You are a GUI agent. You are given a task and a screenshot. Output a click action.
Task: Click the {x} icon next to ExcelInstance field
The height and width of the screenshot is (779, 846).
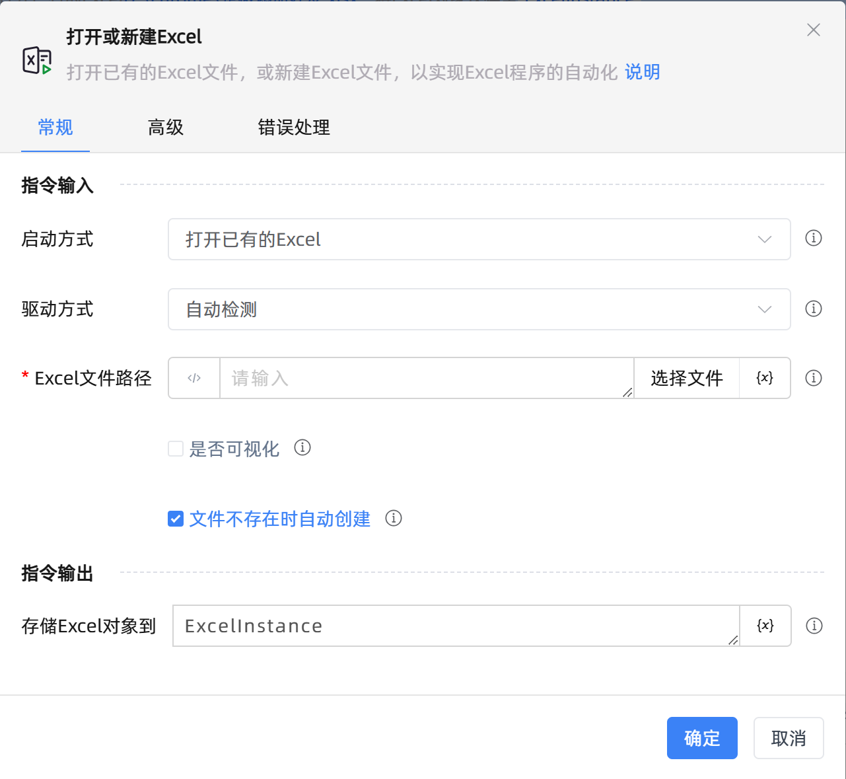click(764, 625)
